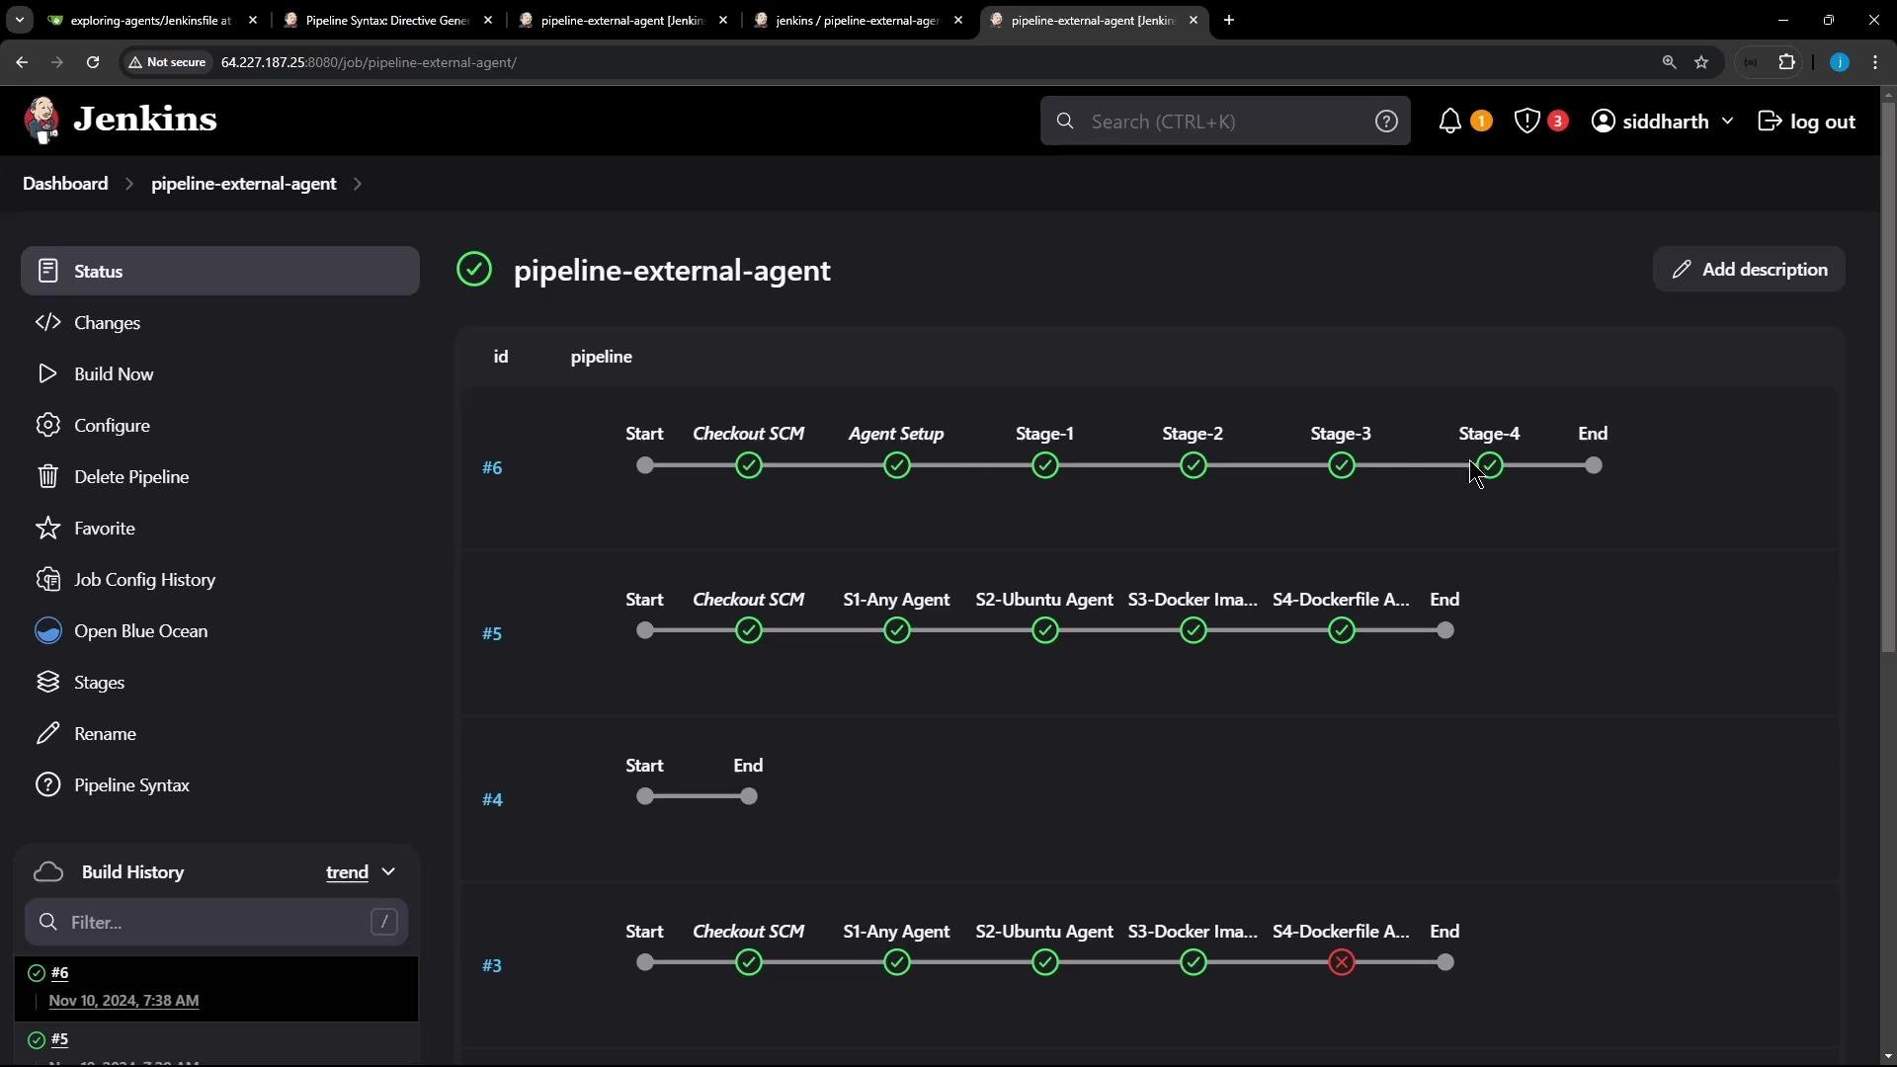Open the security shield warnings icon
The image size is (1897, 1067).
pyautogui.click(x=1526, y=121)
